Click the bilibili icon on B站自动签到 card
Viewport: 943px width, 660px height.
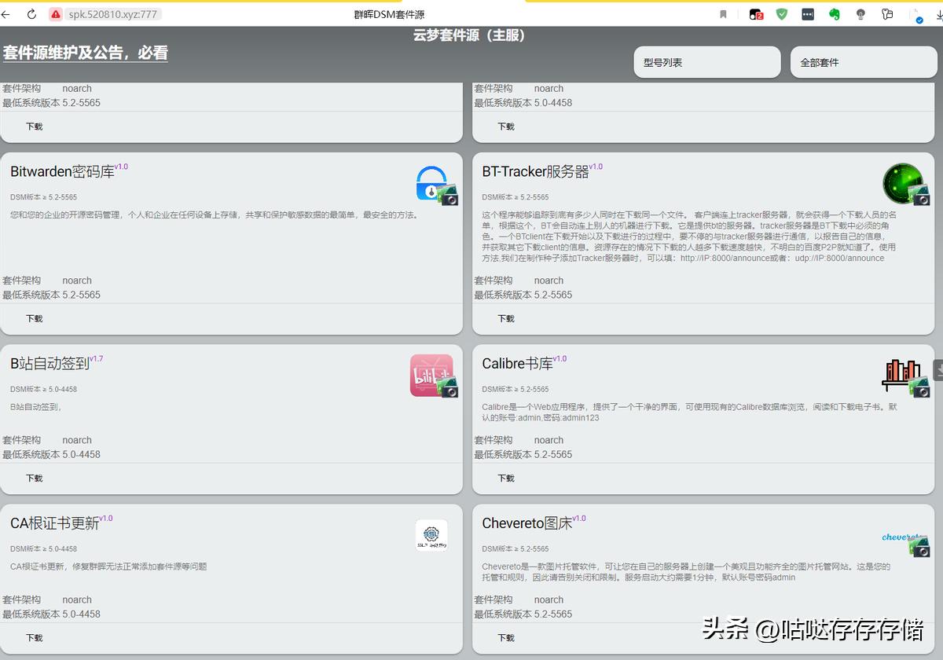[x=433, y=375]
